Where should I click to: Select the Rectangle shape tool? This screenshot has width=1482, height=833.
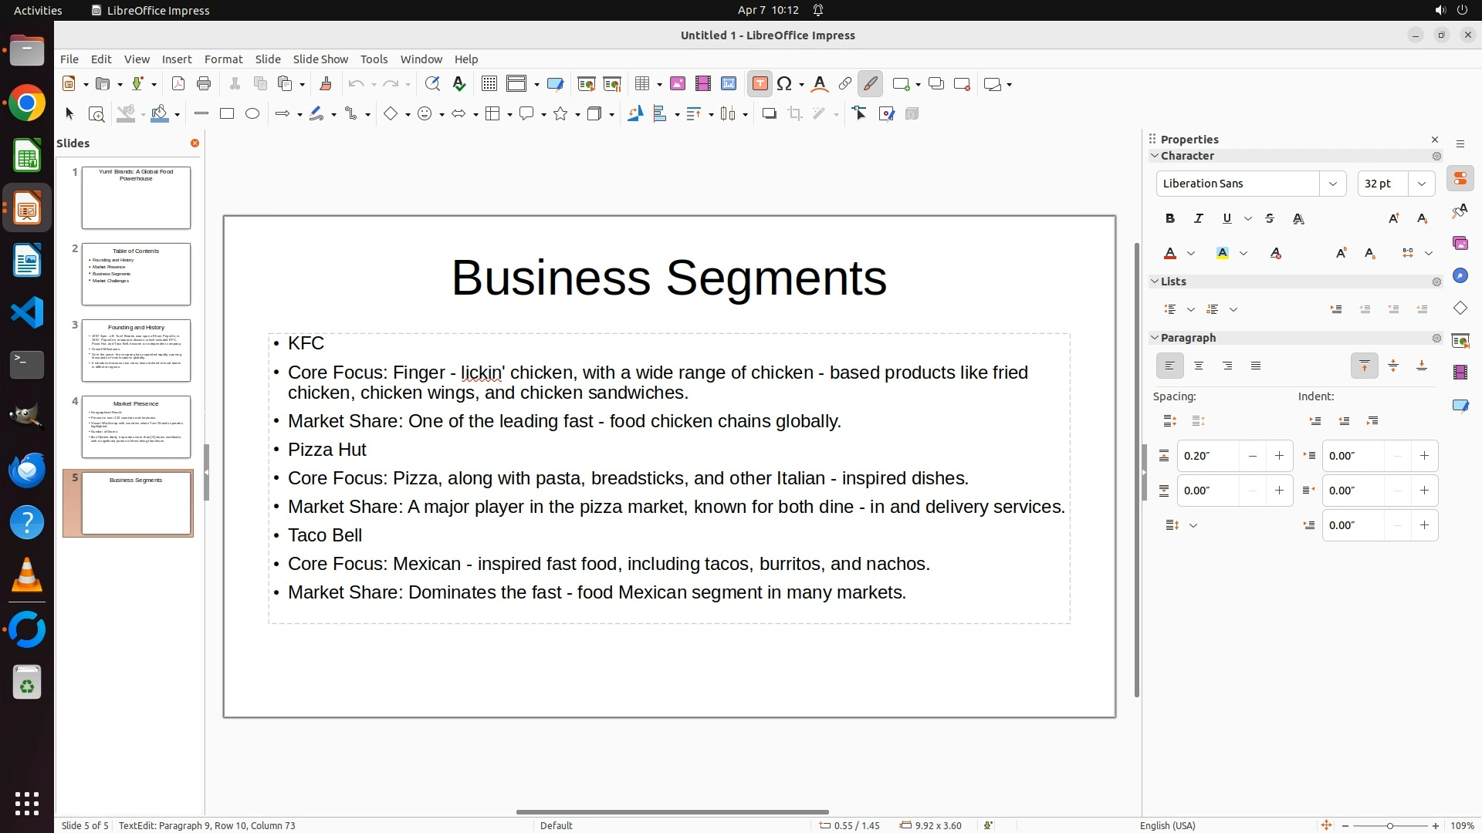point(227,114)
